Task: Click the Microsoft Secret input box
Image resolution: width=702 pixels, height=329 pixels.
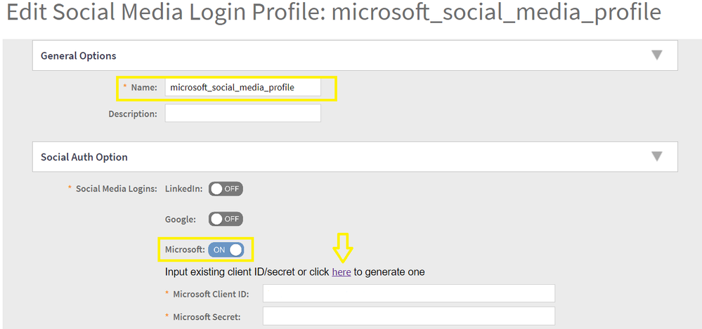Action: (408, 316)
